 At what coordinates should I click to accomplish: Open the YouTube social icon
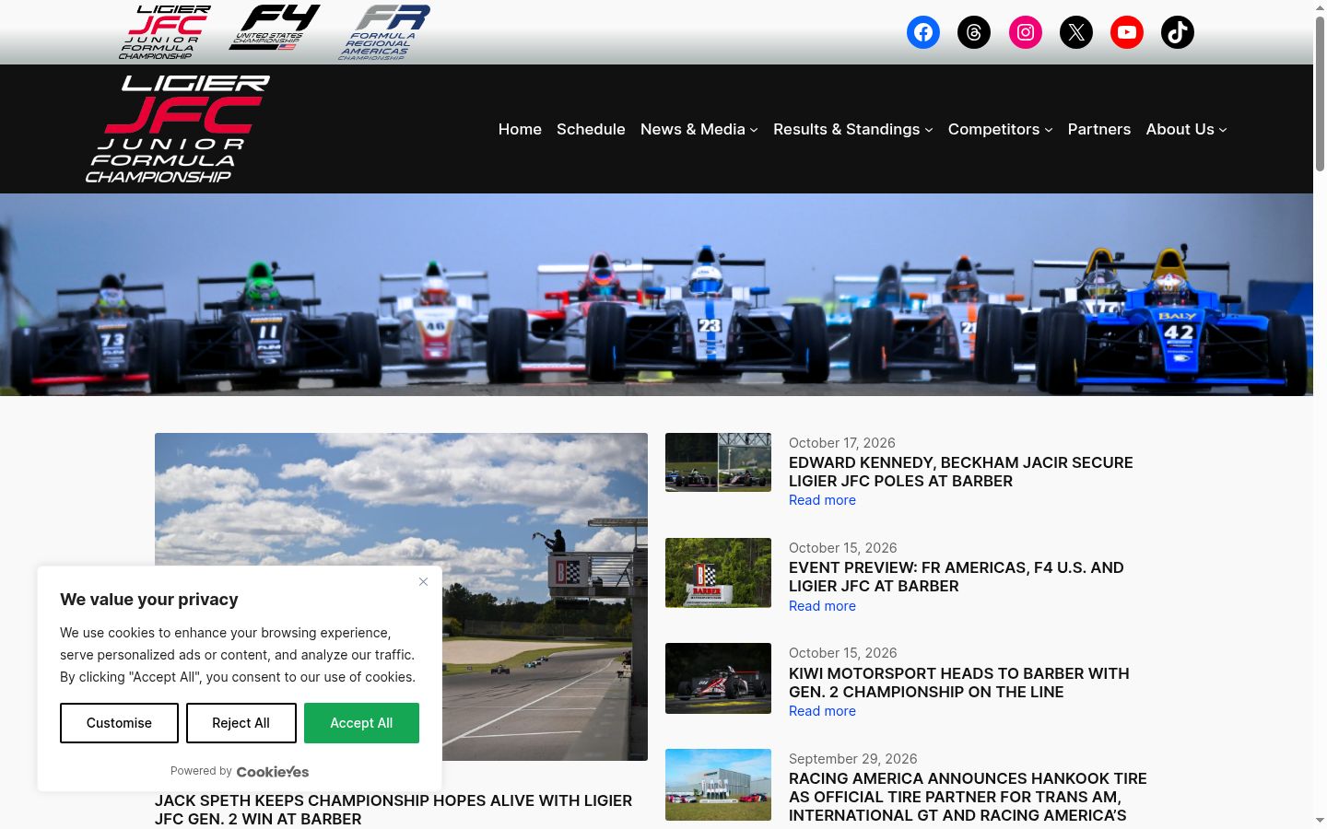click(1127, 32)
